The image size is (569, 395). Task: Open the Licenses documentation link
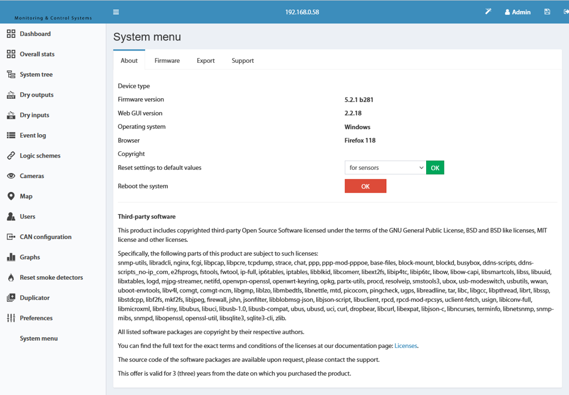pyautogui.click(x=406, y=346)
